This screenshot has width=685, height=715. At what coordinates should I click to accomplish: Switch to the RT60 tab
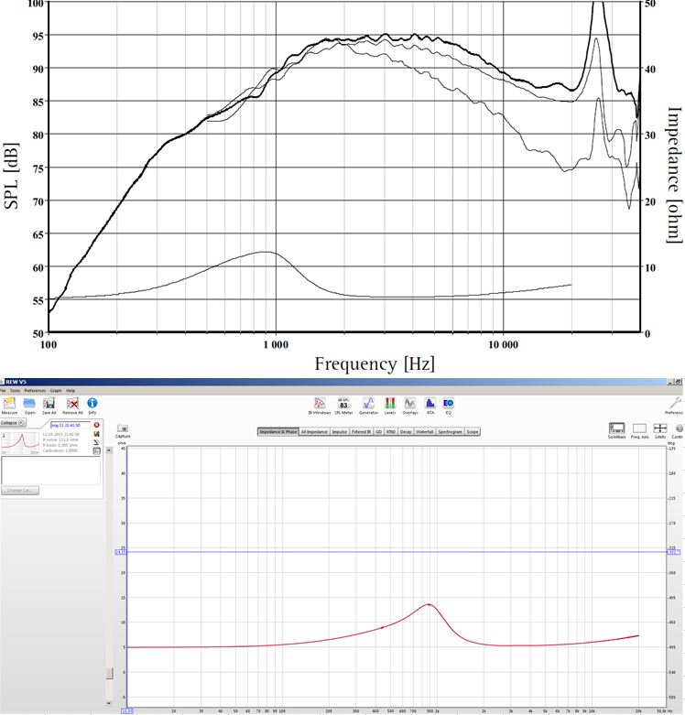pyautogui.click(x=391, y=431)
